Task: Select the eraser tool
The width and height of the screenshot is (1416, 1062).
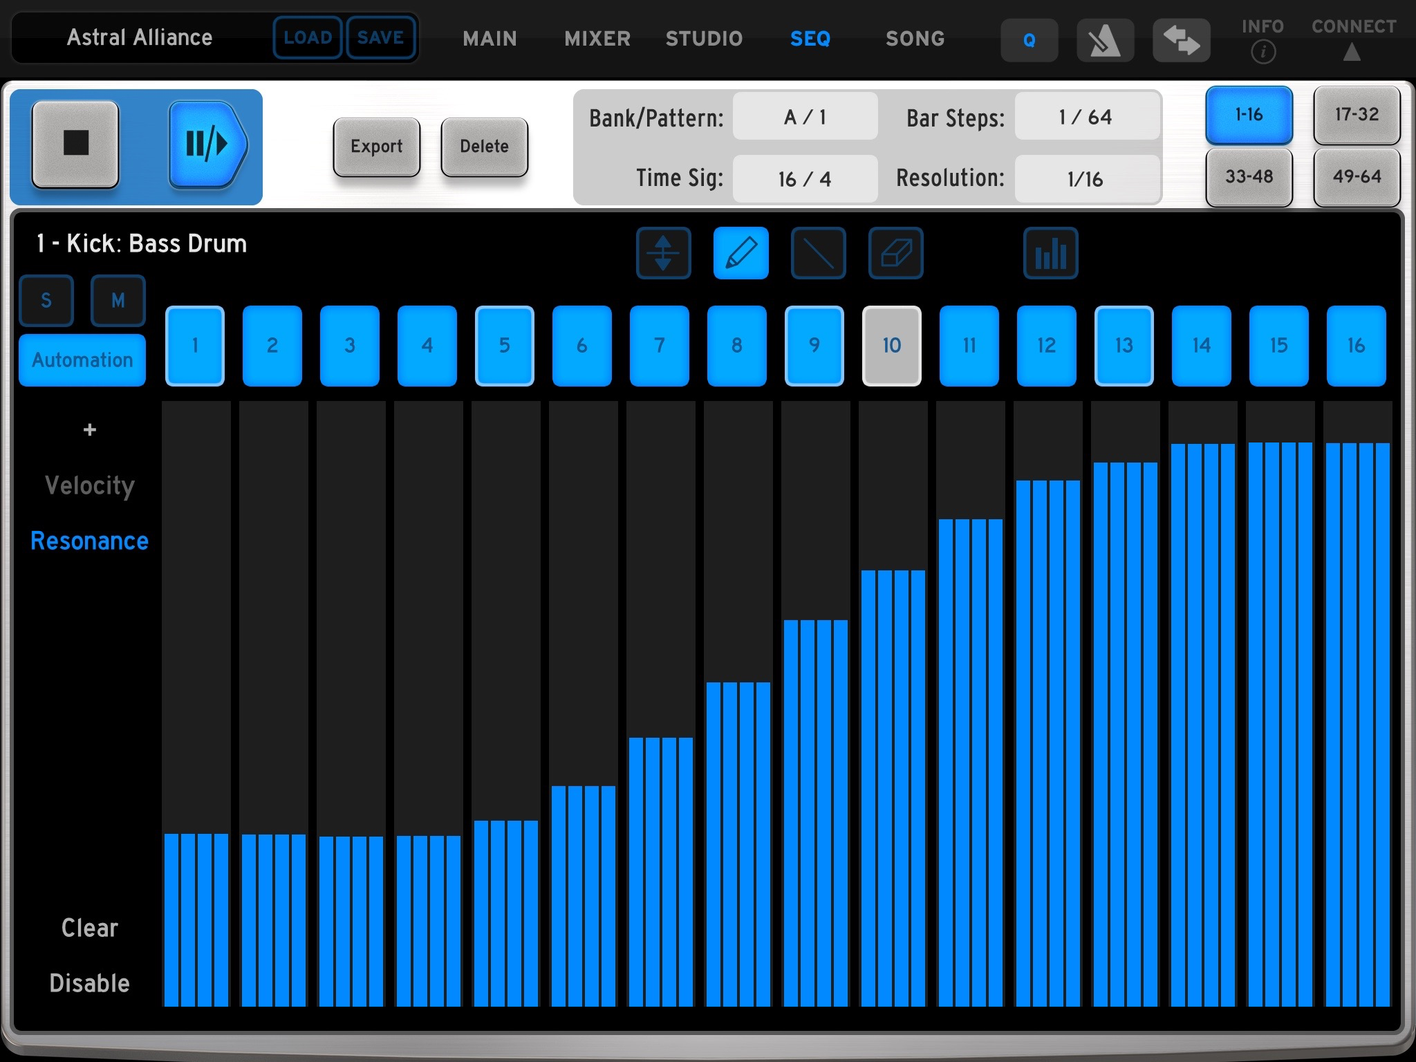Action: tap(895, 253)
